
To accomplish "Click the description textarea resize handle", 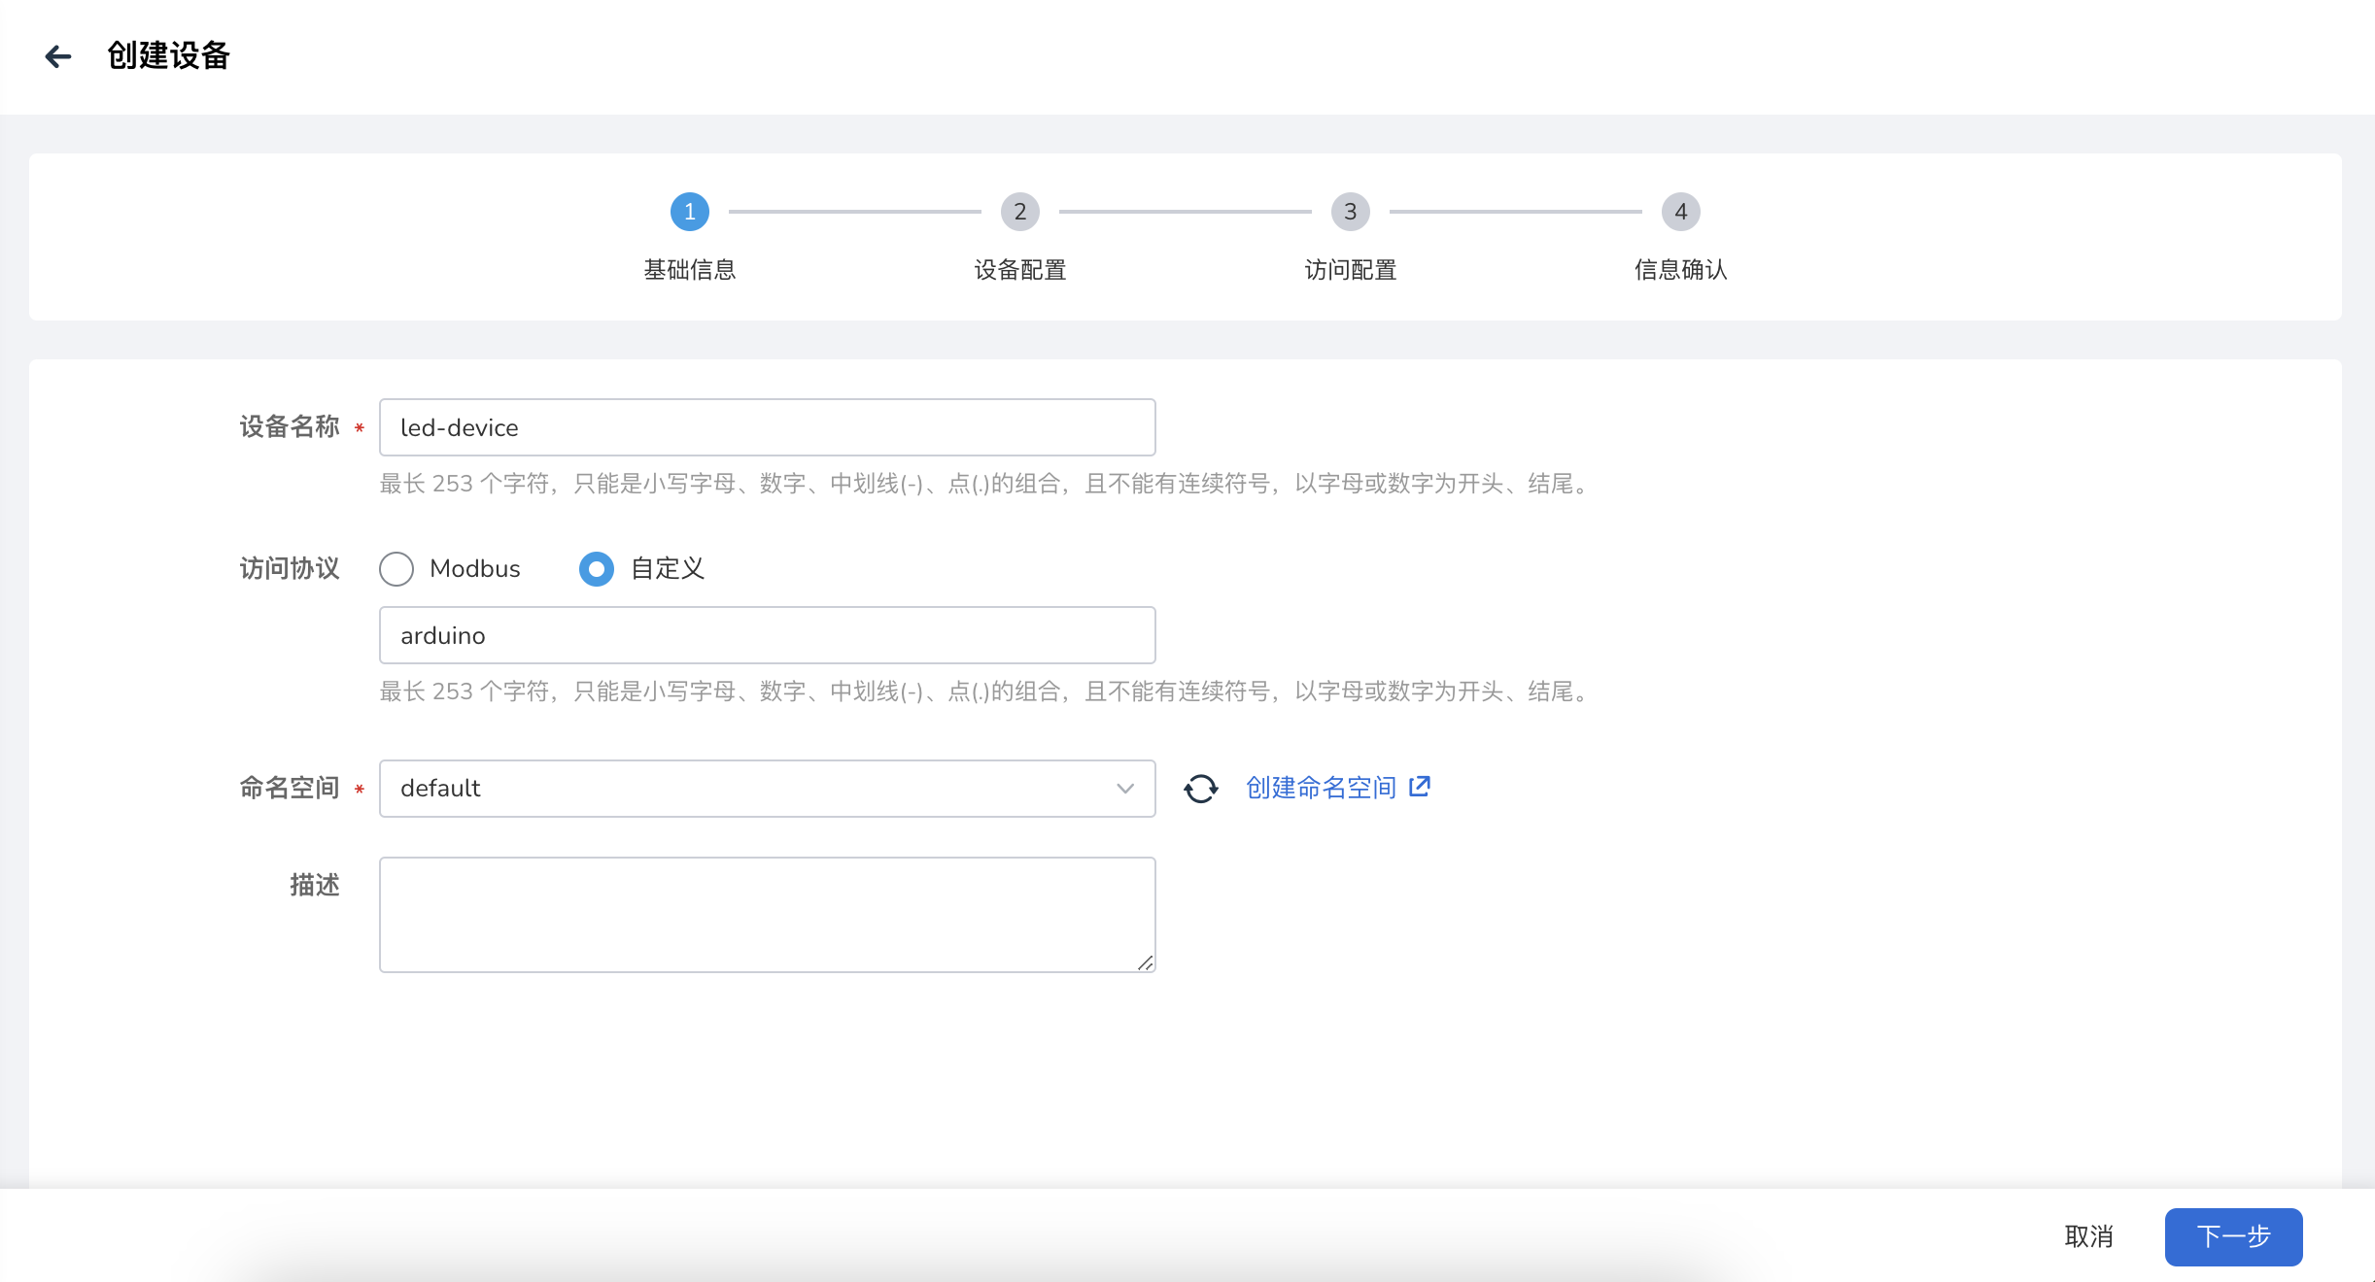I will (1146, 962).
